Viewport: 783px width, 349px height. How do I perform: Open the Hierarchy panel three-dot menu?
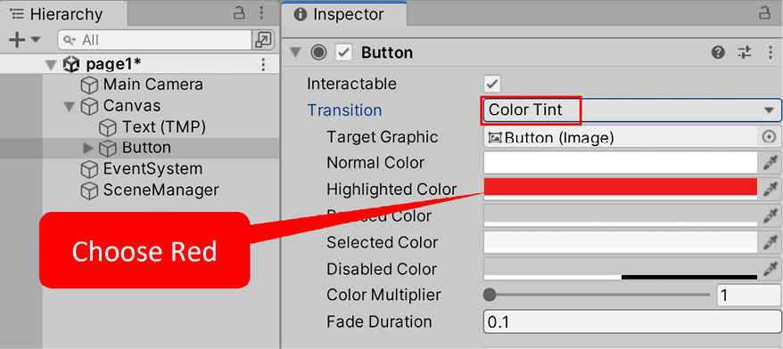point(261,14)
